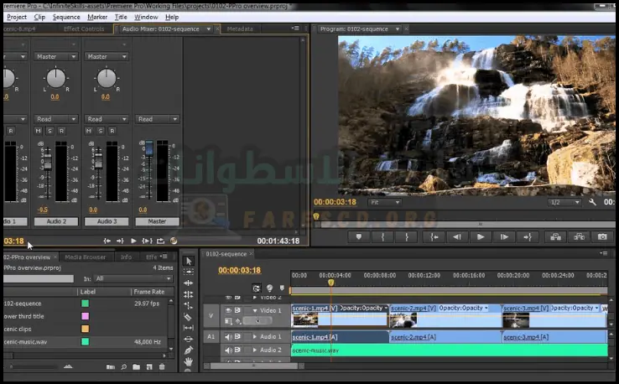Choose the Ripple Edit tool
Viewport: 619px width, 384px height.
point(189,283)
